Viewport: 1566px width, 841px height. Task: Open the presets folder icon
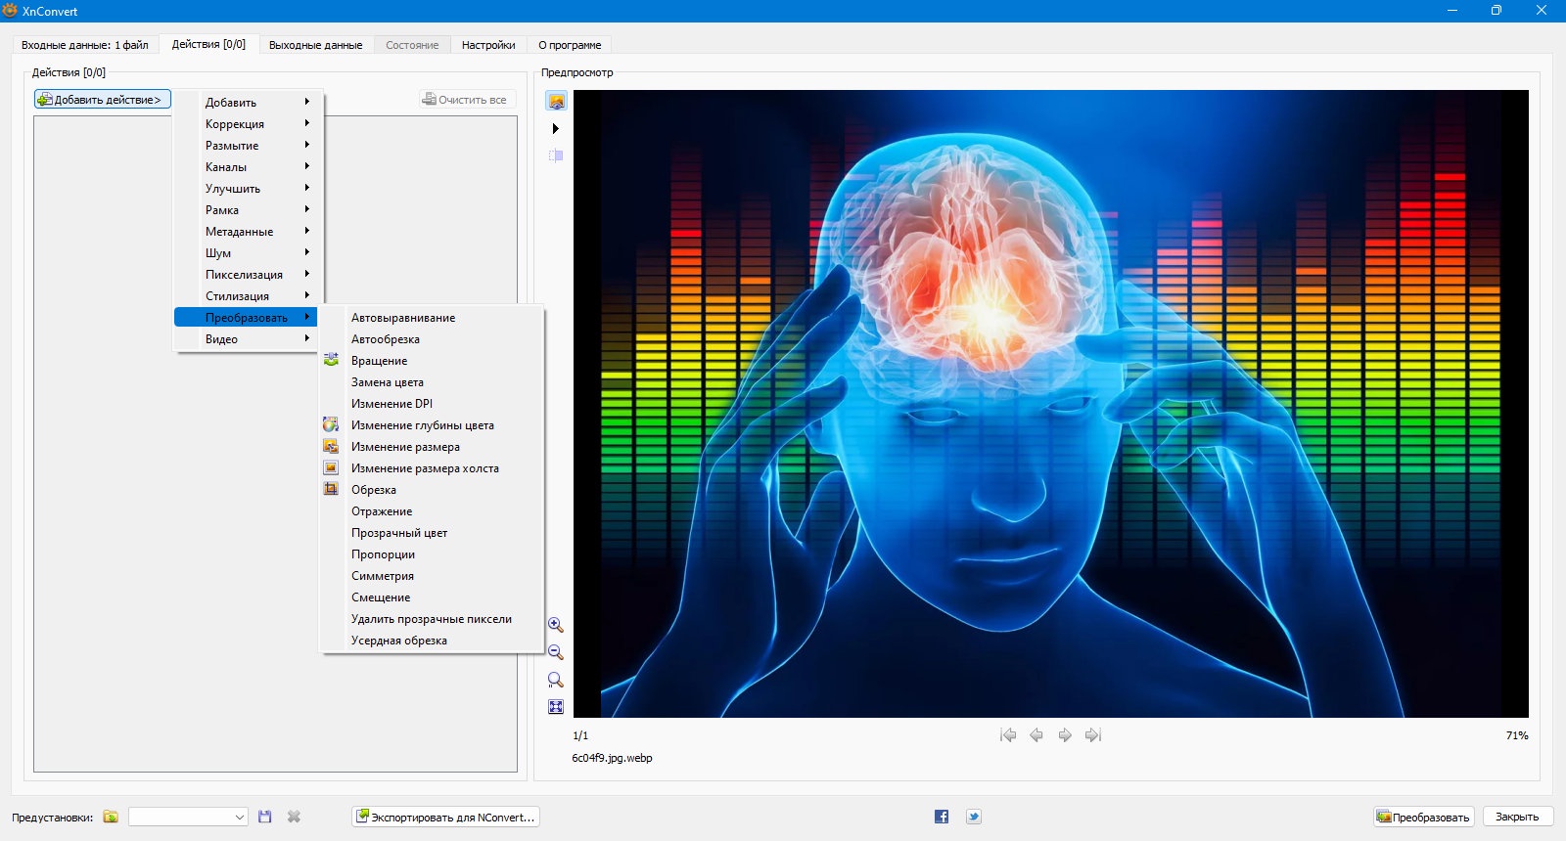coord(111,817)
